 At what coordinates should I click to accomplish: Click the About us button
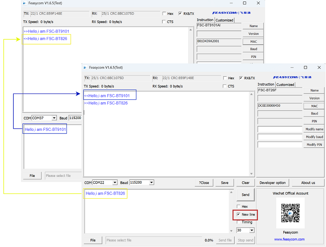(x=308, y=183)
